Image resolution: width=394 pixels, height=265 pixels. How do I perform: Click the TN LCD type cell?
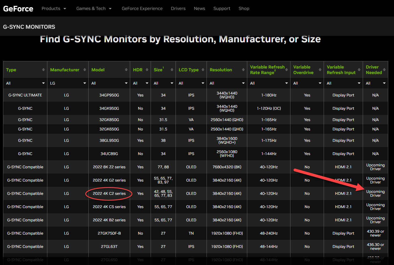tap(191, 233)
